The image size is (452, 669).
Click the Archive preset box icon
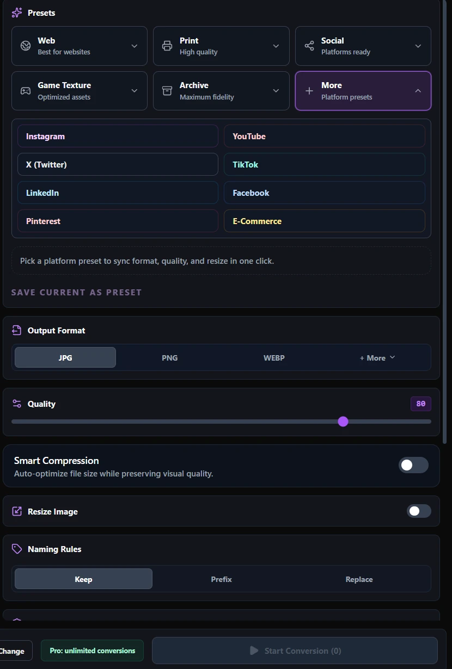pos(167,91)
